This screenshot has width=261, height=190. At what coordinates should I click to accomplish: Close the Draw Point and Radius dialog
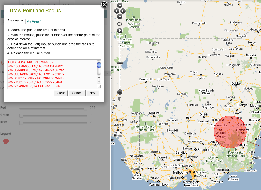coord(104,4)
